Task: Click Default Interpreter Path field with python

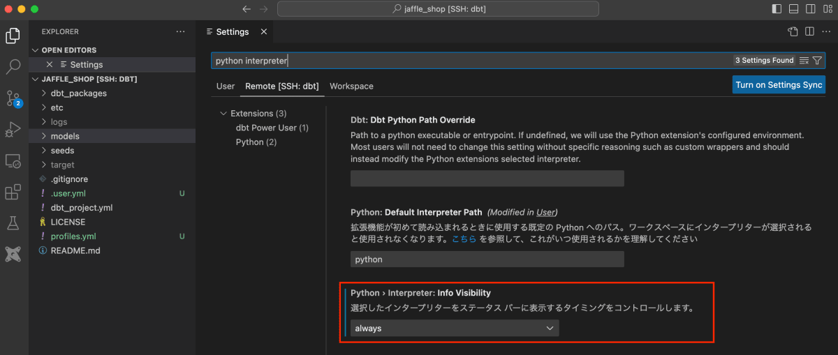Action: click(487, 259)
